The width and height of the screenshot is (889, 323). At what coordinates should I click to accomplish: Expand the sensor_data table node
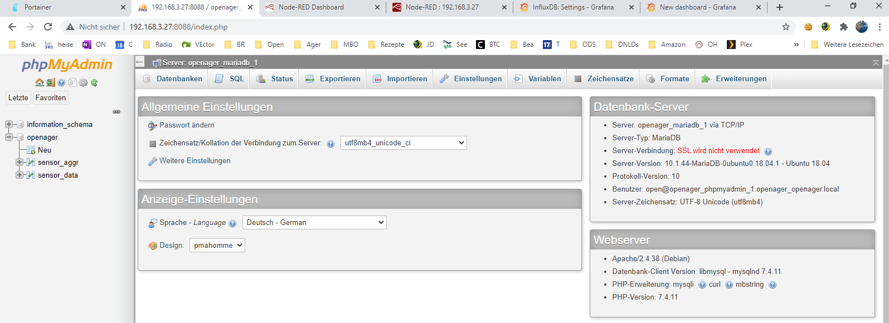click(x=20, y=175)
